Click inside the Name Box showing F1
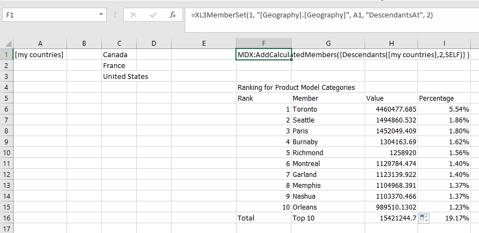 [x=49, y=15]
